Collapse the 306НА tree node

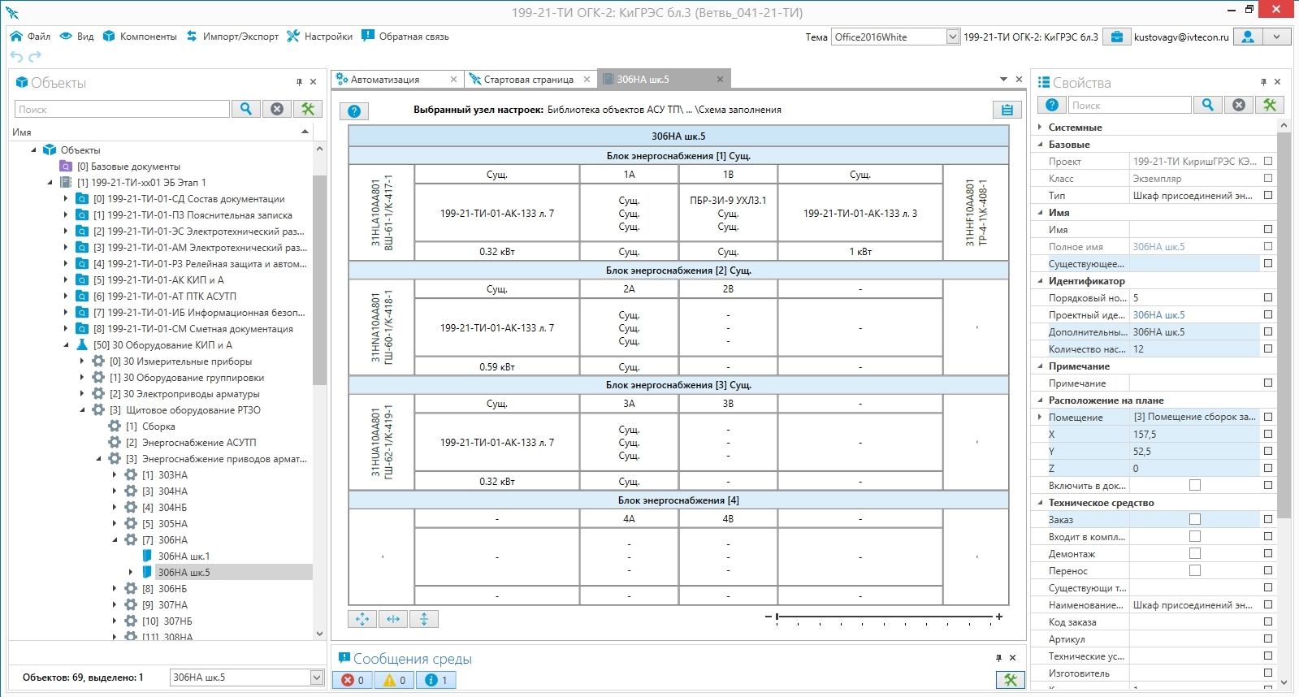pos(115,539)
